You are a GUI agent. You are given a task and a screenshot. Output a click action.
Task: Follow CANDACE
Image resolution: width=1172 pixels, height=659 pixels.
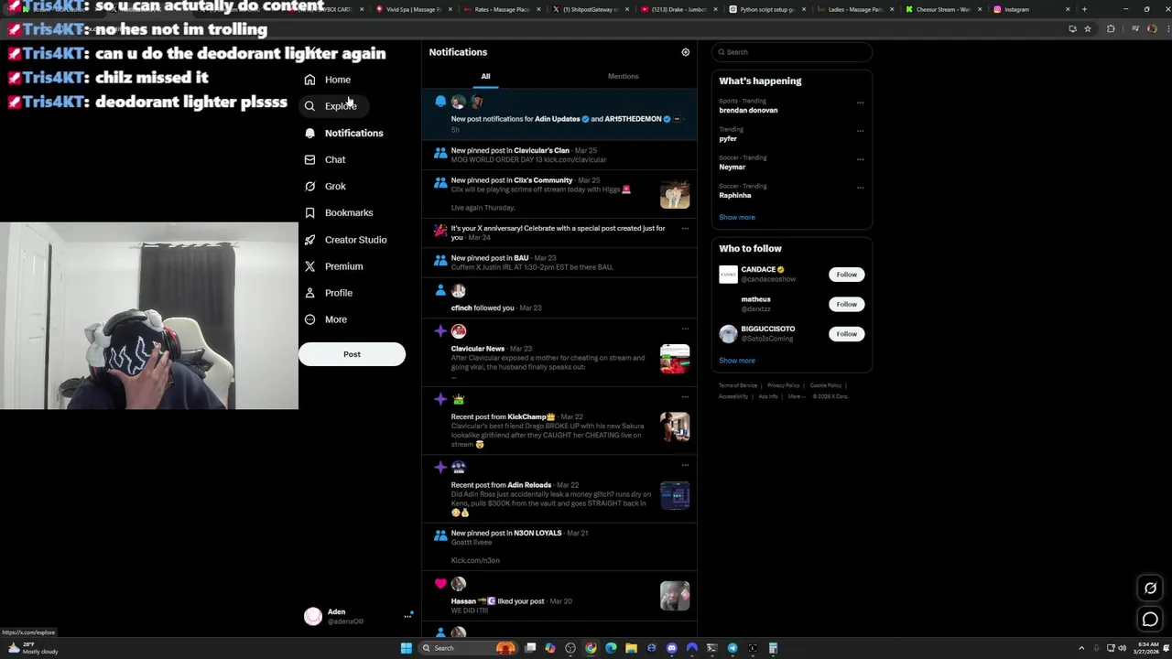[846, 275]
